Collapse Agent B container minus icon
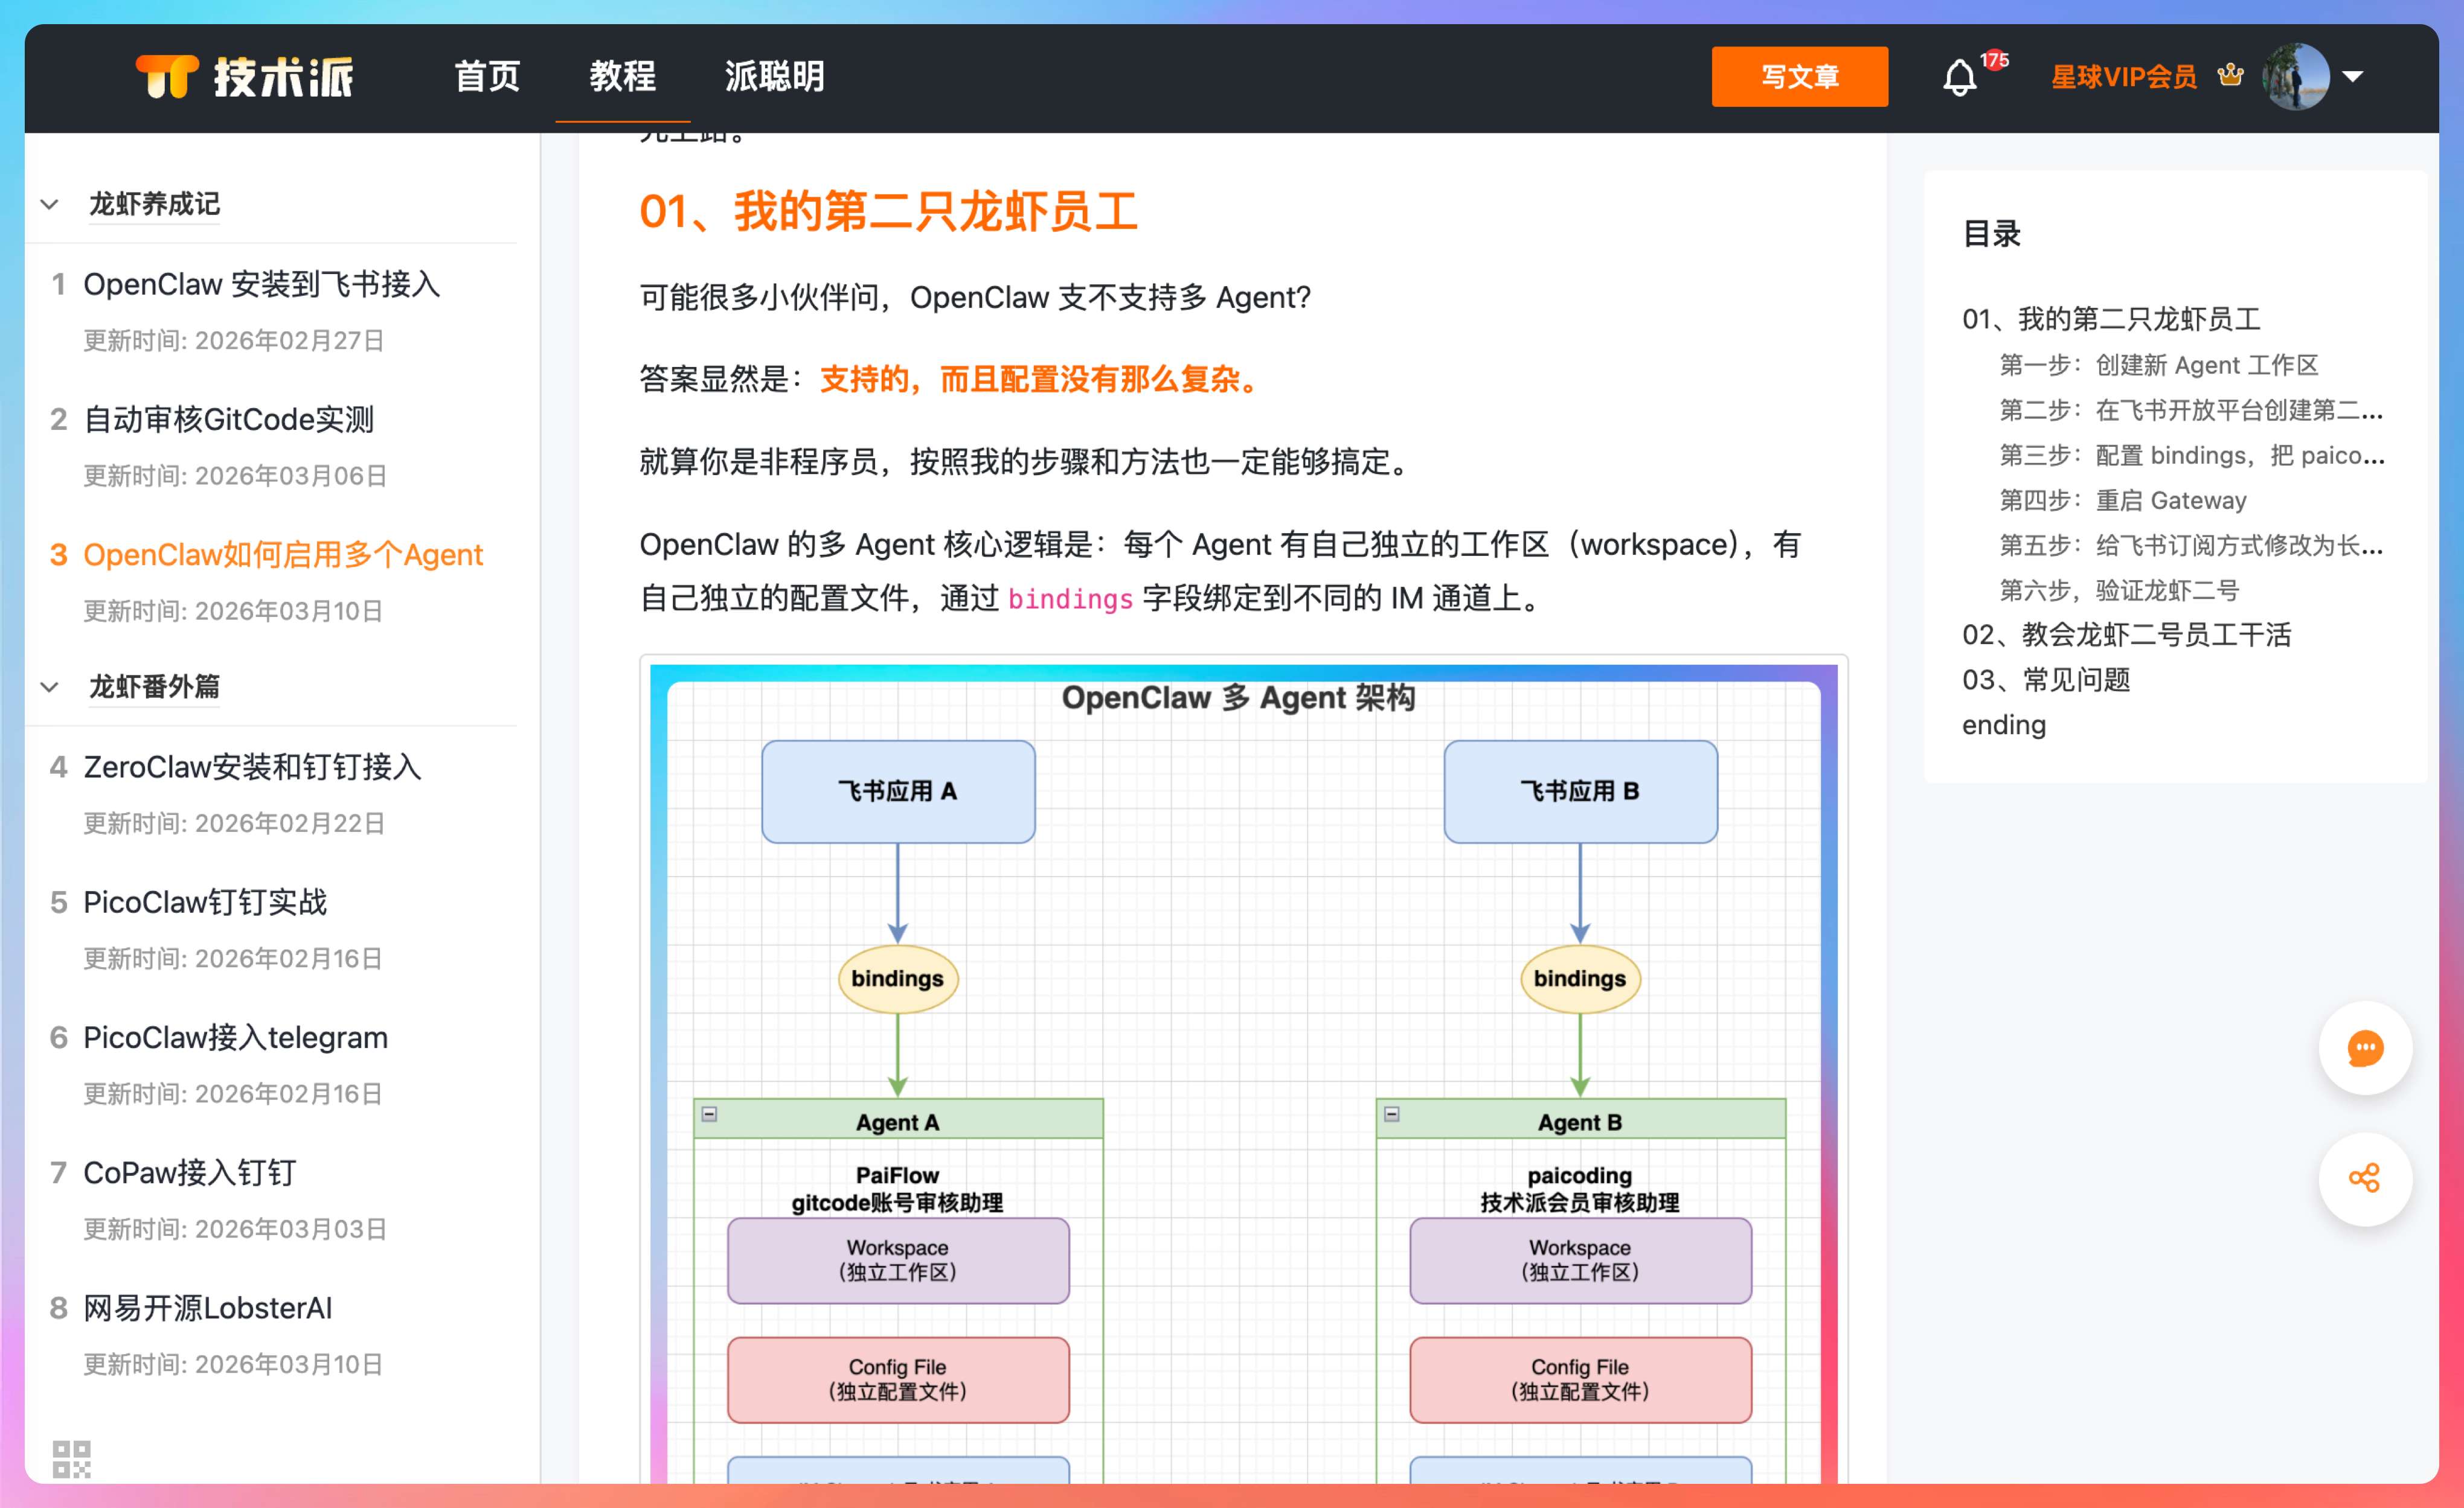Viewport: 2464px width, 1508px height. pos(1391,1113)
